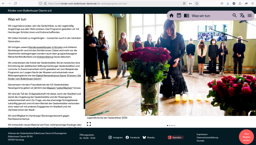Click the footer text '20539 Hamburg'

click(16, 140)
